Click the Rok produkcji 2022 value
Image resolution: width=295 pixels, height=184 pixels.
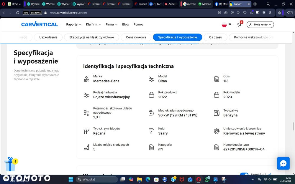pos(163,97)
